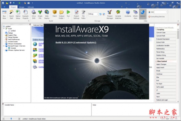The image size is (181, 121).
Task: Expand the Console tree node
Action: point(6,48)
